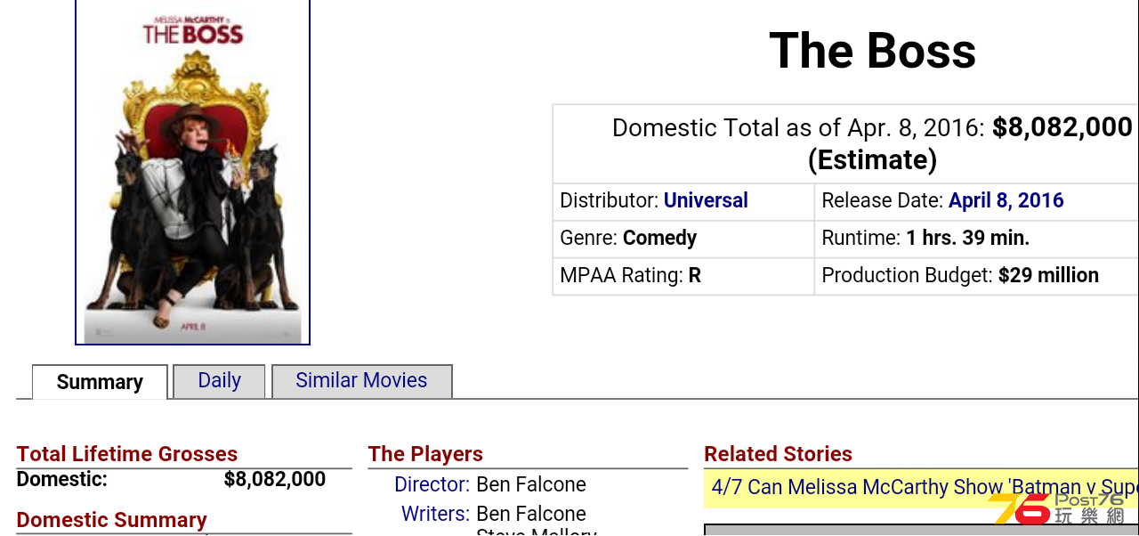Open the April 8, 2016 release date link
Image resolution: width=1139 pixels, height=536 pixels.
click(x=1006, y=200)
